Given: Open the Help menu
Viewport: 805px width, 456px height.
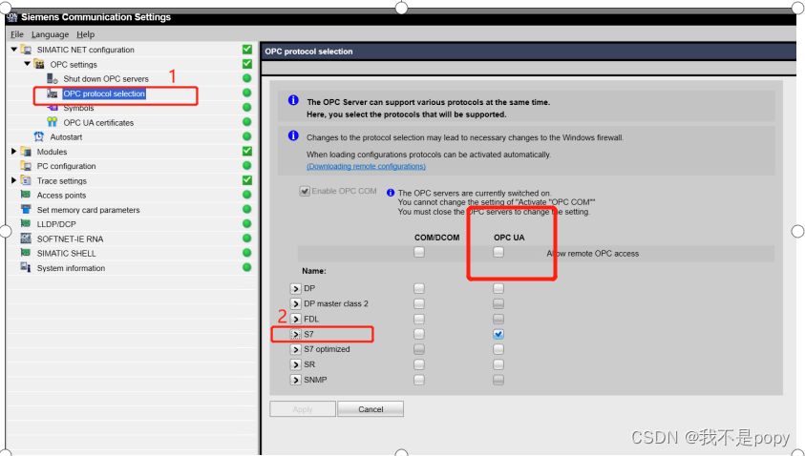Looking at the screenshot, I should 86,34.
